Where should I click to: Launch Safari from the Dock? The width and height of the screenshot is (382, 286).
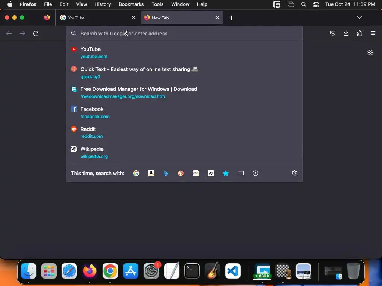pyautogui.click(x=69, y=271)
